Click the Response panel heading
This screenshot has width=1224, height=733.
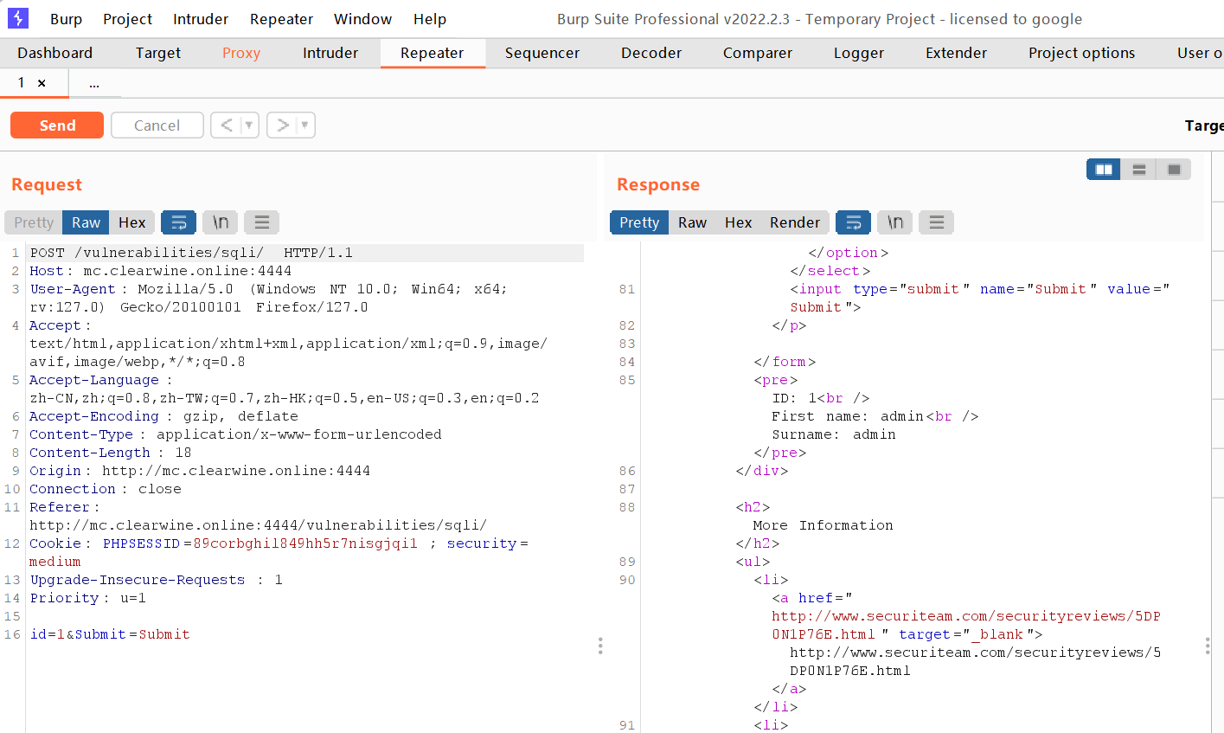pos(658,184)
